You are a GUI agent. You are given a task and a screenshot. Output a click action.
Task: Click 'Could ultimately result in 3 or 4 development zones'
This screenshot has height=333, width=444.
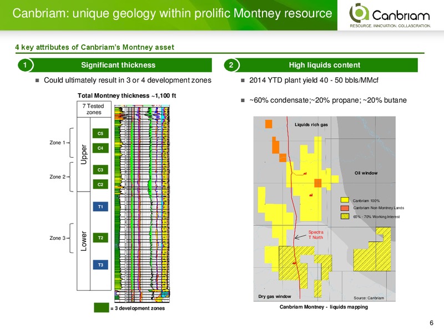click(x=128, y=80)
